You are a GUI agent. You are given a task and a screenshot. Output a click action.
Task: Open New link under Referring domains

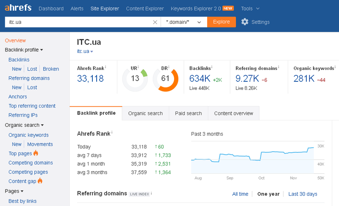(x=17, y=87)
